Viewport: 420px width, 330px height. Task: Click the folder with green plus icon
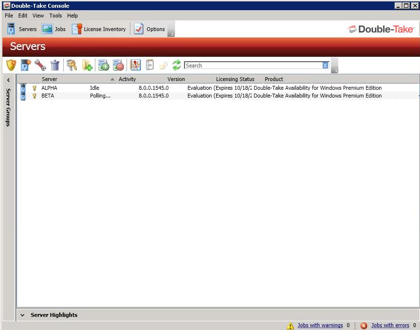(x=87, y=65)
